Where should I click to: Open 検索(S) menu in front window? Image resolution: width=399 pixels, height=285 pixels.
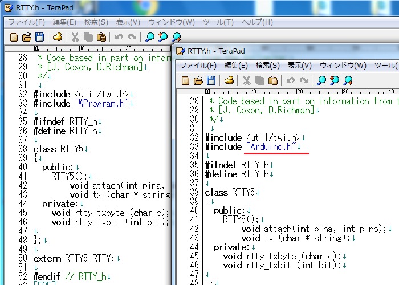267,66
